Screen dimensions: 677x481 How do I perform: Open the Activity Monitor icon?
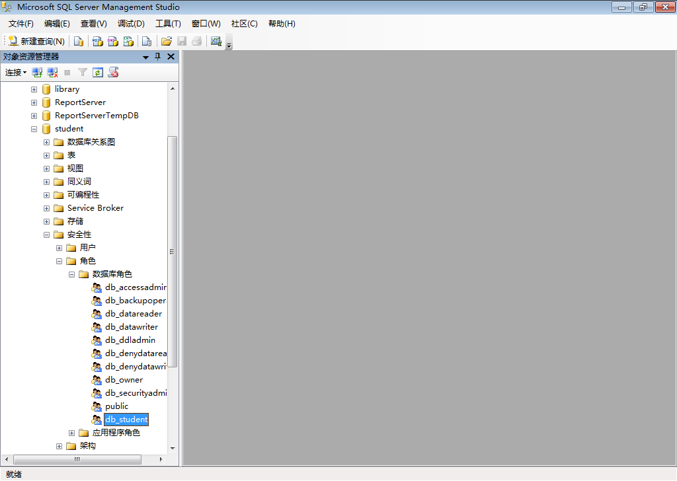pyautogui.click(x=216, y=41)
